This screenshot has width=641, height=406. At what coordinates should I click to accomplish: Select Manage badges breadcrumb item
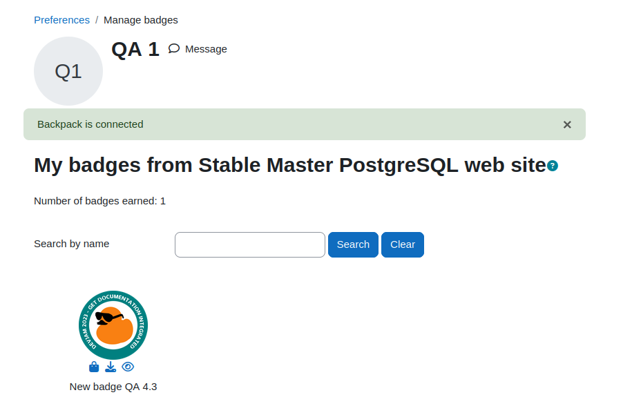pyautogui.click(x=141, y=20)
